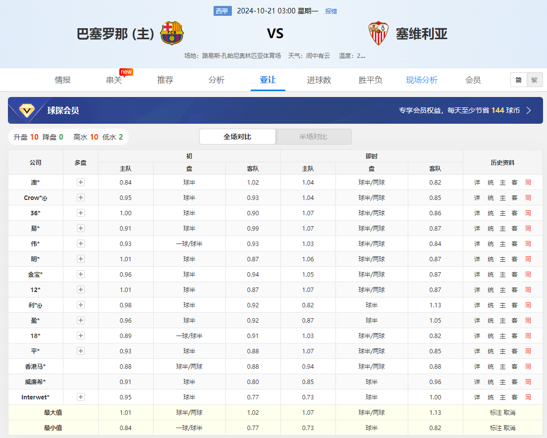This screenshot has height=438, width=547.
Task: Click the Barcelona team crest logo
Action: click(x=172, y=33)
